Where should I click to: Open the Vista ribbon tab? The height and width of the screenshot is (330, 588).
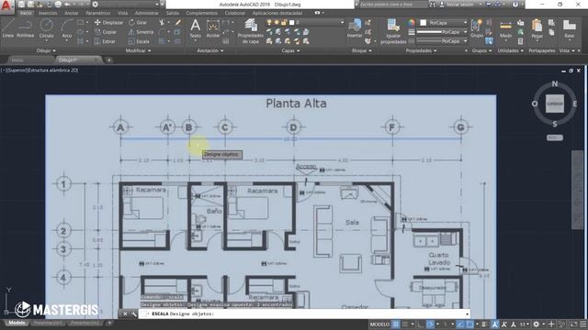(x=122, y=13)
